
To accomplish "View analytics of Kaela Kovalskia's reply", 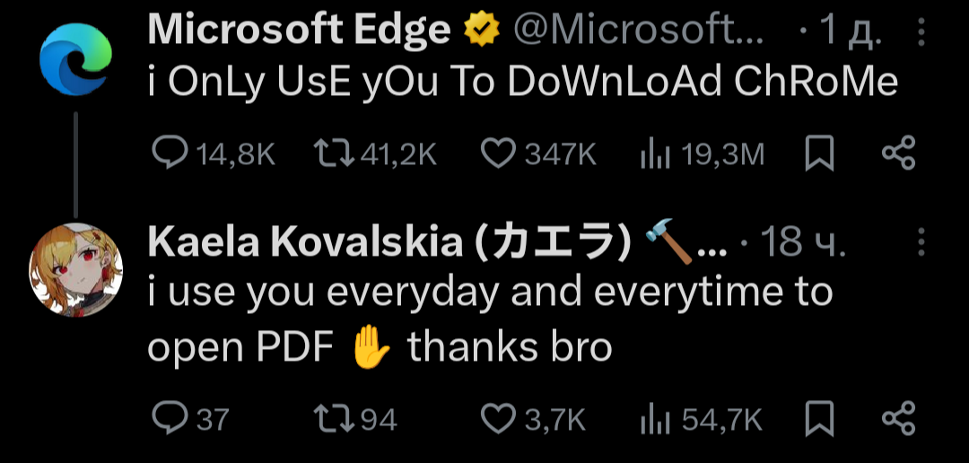I will click(655, 418).
